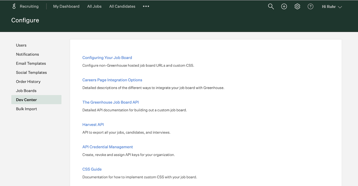Click the Greenhouse logo icon
Image resolution: width=358 pixels, height=186 pixels.
(x=14, y=6)
